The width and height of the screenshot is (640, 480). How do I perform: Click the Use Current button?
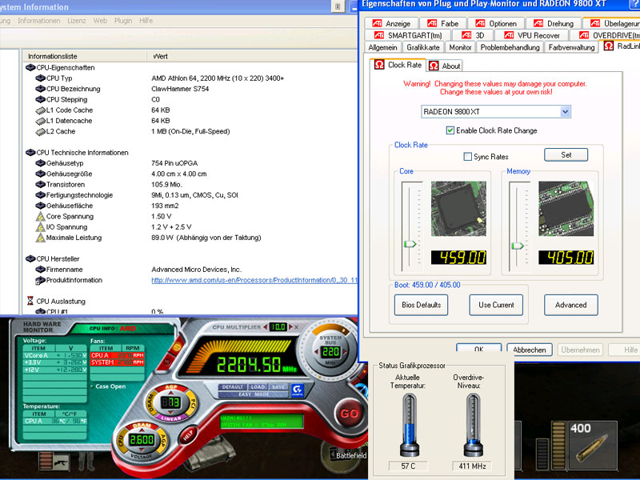496,305
